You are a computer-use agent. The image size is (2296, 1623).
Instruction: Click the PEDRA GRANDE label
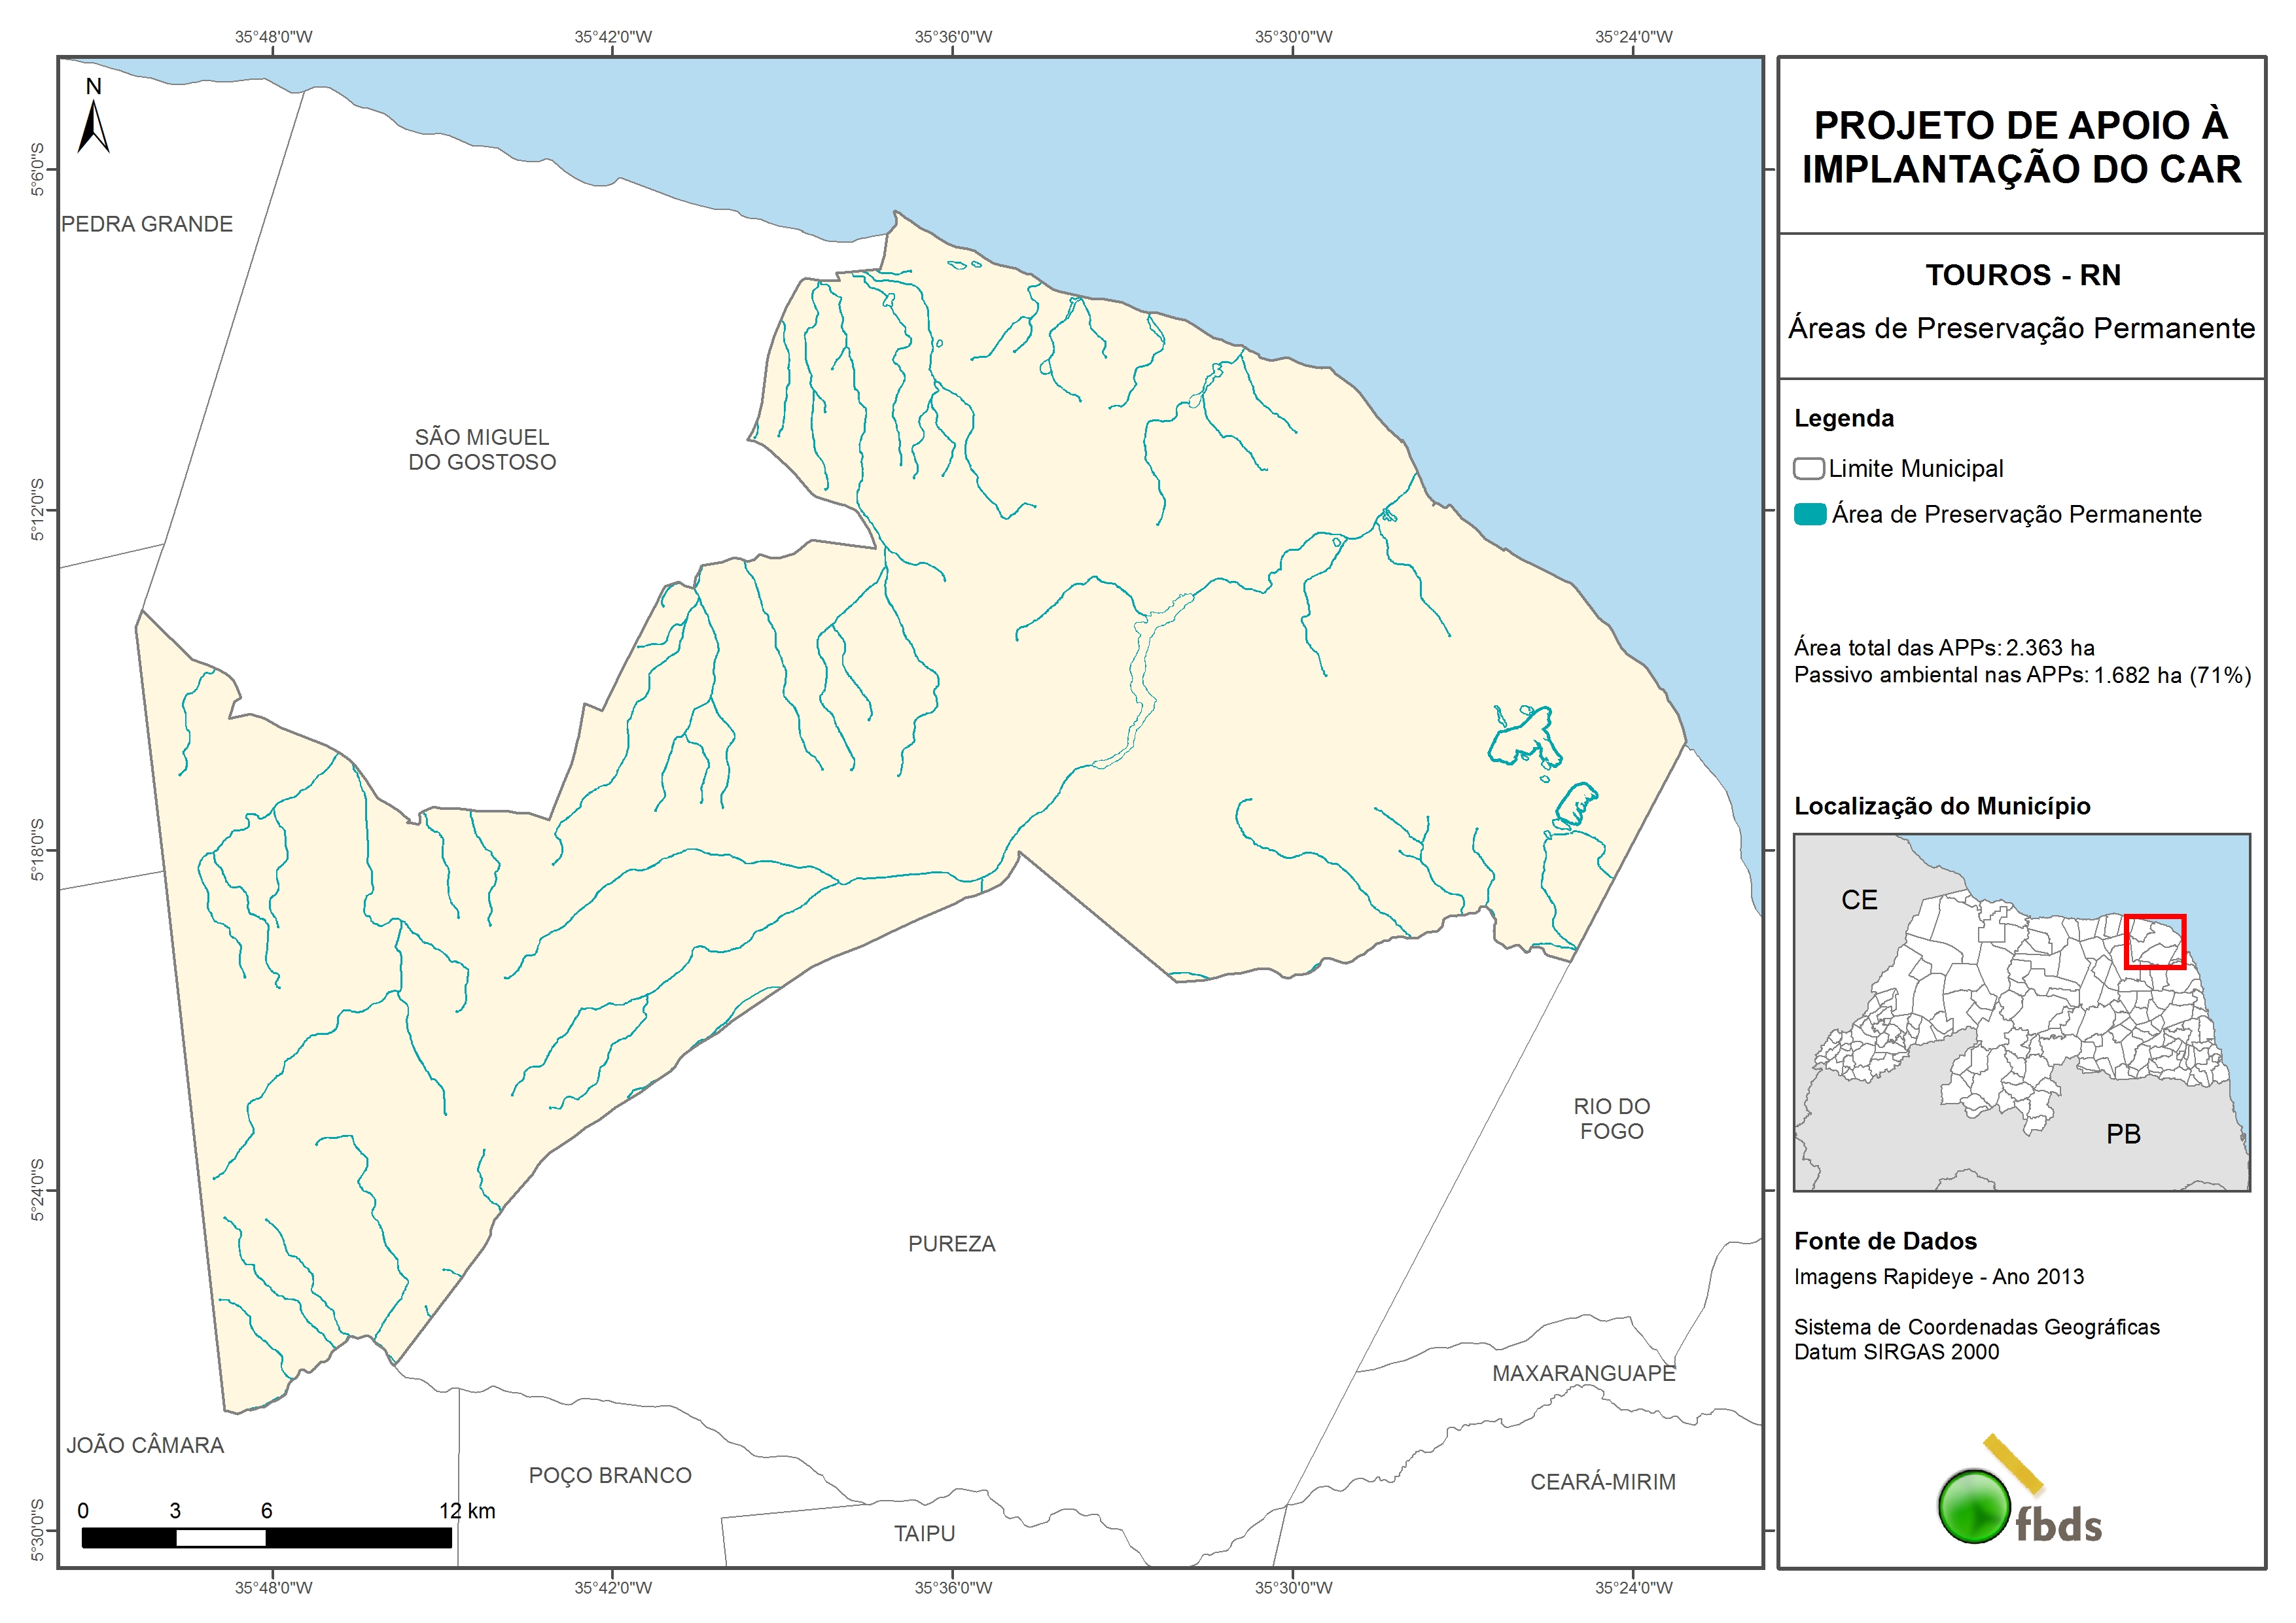tap(147, 224)
